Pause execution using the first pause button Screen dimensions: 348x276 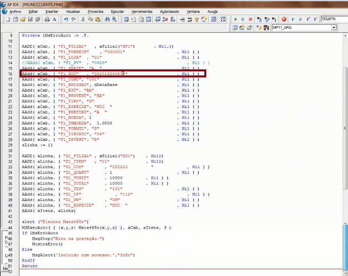[x=243, y=19]
